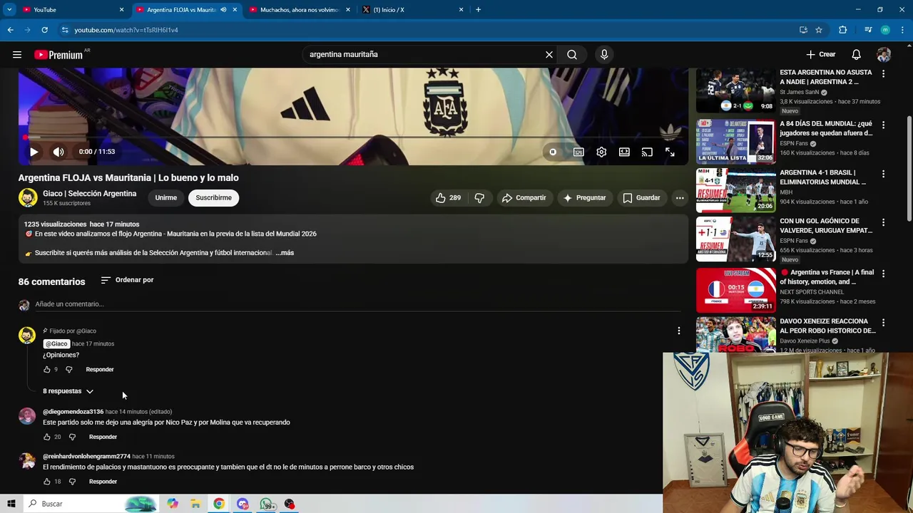
Task: Open the Giaco channel avatar
Action: [28, 197]
